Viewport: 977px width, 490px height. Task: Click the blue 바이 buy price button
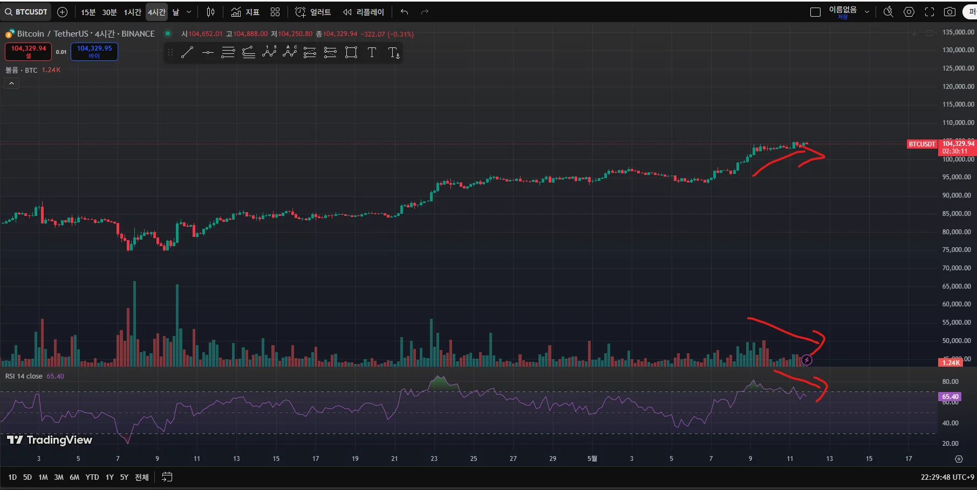(x=94, y=51)
